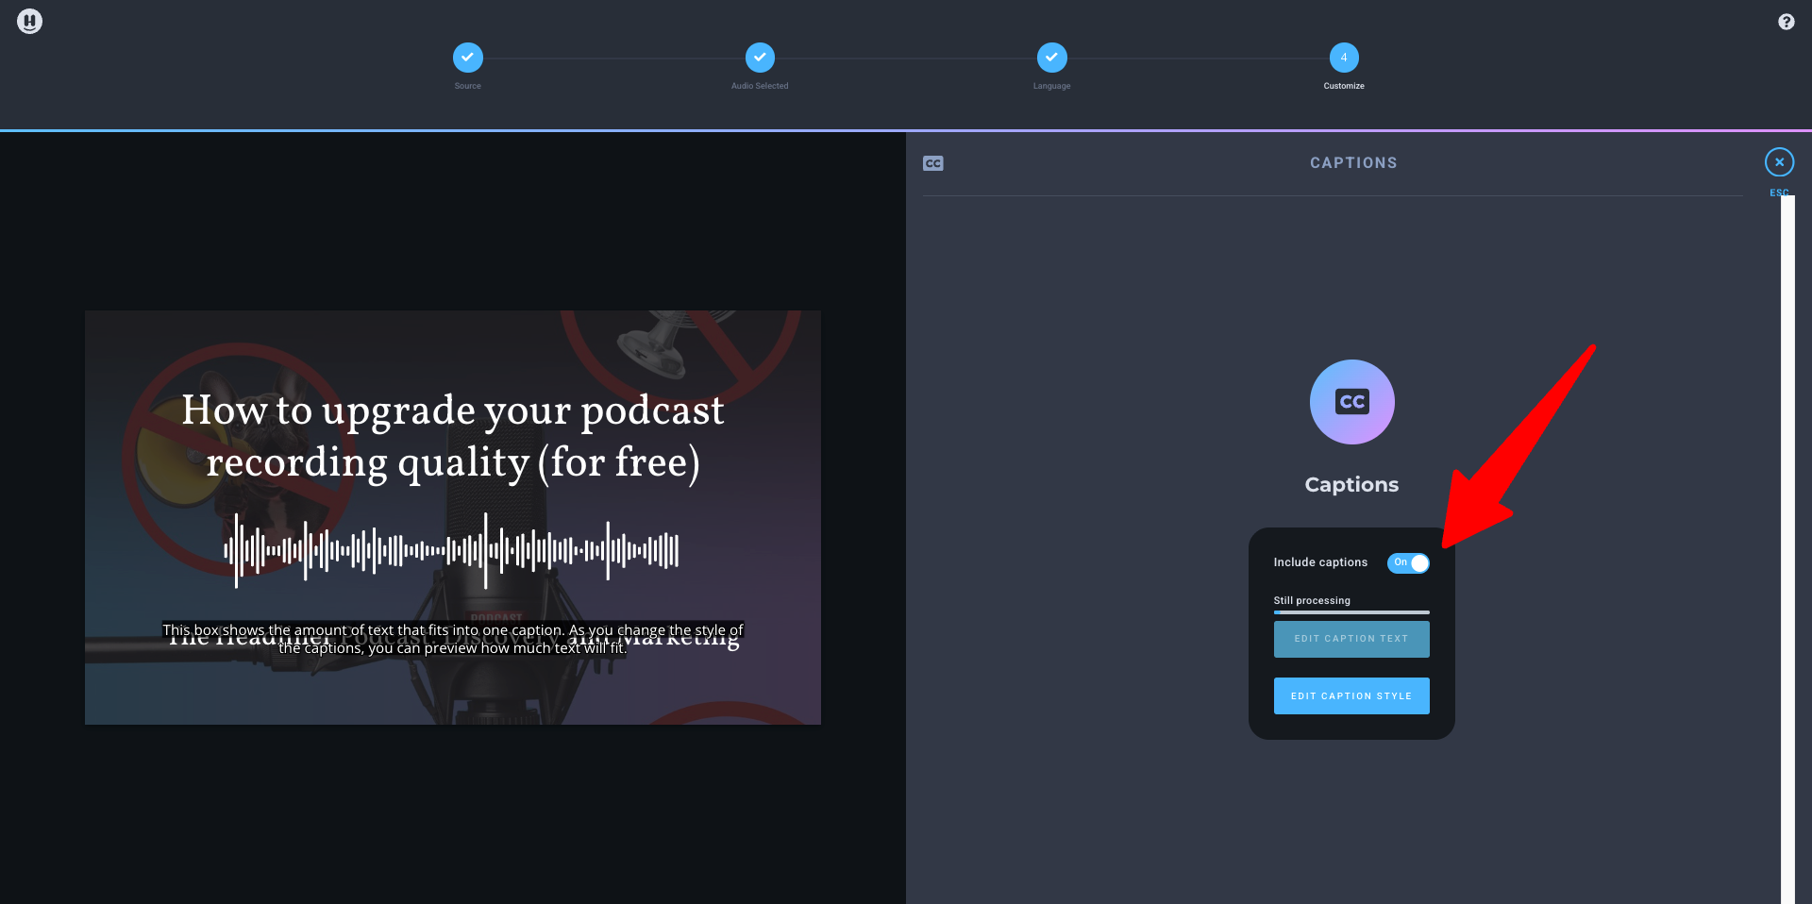Click the CC icon in panel header

tap(933, 162)
